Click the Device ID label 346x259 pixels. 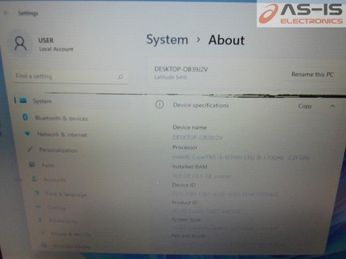[183, 185]
